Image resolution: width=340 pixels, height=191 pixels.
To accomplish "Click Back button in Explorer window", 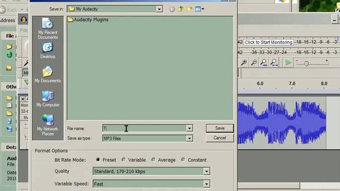I will click(x=8, y=10).
